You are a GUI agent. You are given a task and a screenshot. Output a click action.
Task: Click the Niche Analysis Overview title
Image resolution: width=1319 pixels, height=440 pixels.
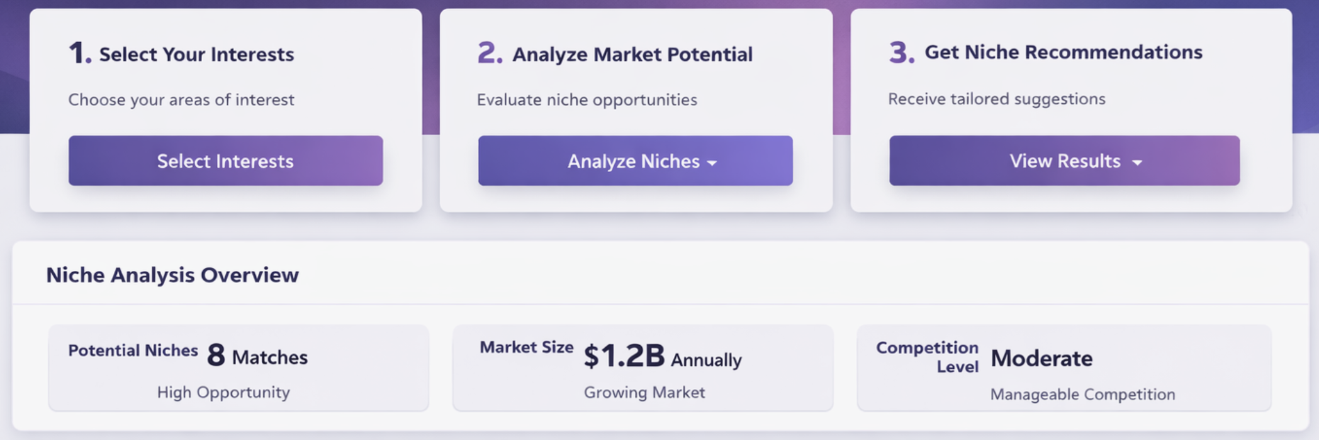(x=172, y=275)
